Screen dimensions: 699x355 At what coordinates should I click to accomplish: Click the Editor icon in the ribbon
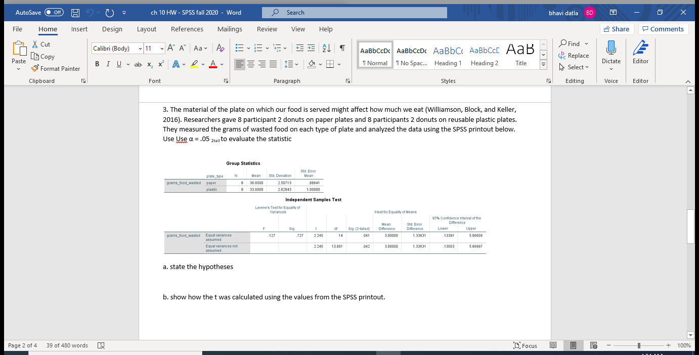(640, 55)
